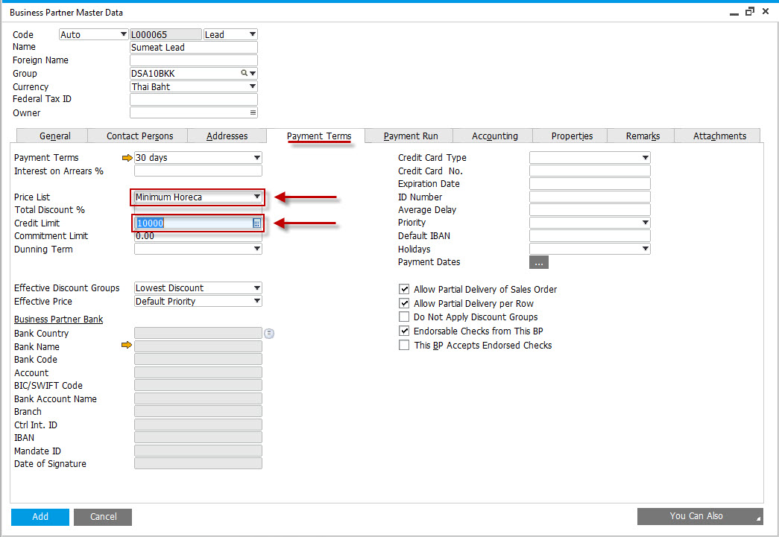Uncheck Allow Partial Delivery per Row
Viewport: 779px width, 537px height.
point(404,303)
